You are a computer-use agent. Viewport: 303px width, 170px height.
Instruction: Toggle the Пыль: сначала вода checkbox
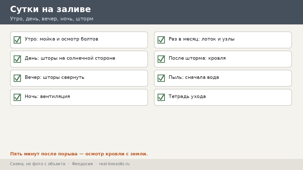pyautogui.click(x=161, y=78)
